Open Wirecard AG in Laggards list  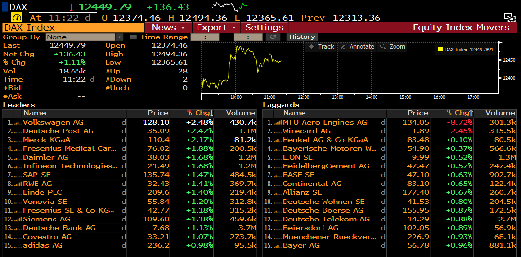[306, 131]
